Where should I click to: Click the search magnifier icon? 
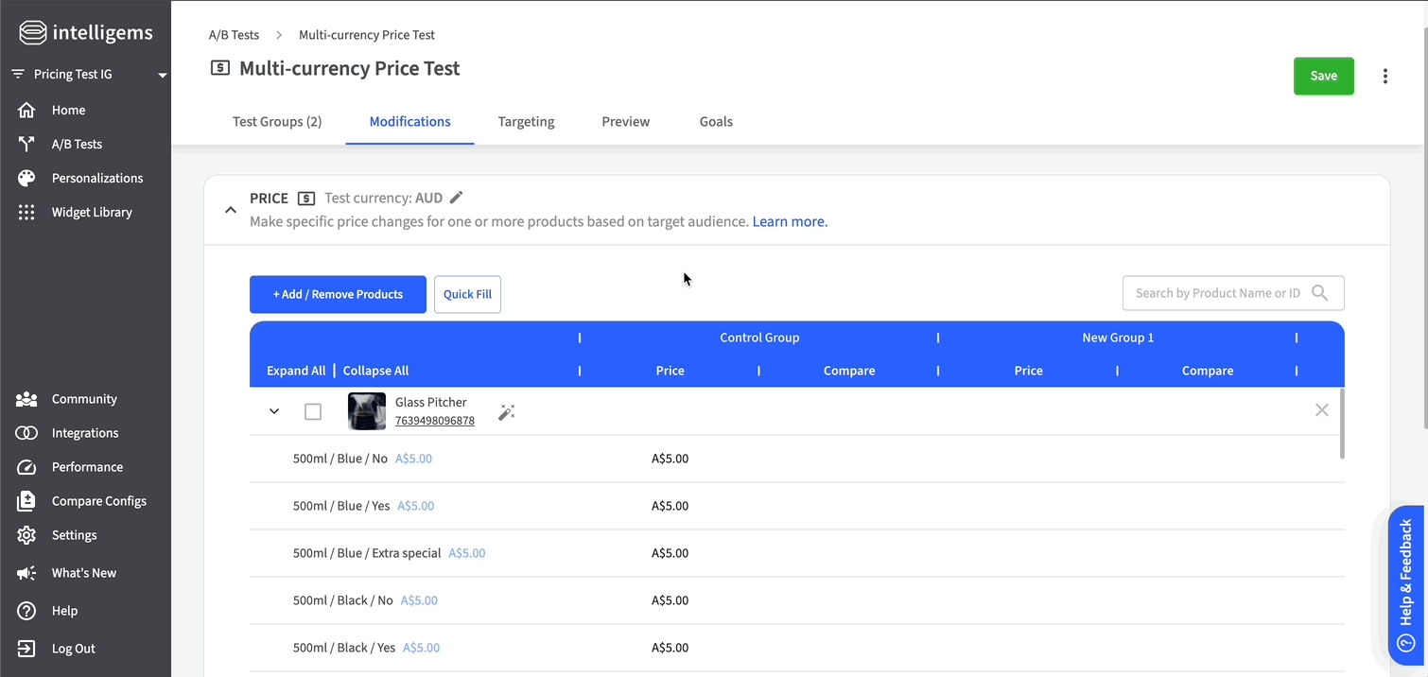1320,293
